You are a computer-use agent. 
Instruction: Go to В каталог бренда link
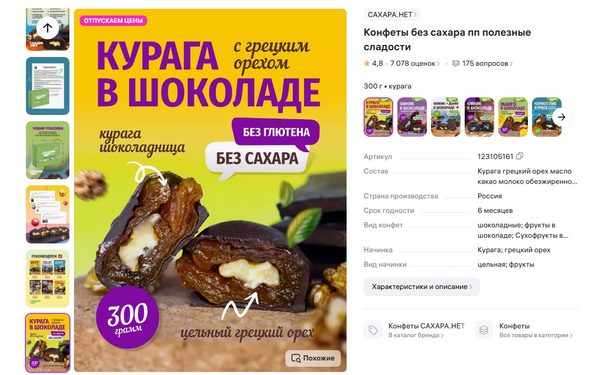click(x=416, y=335)
